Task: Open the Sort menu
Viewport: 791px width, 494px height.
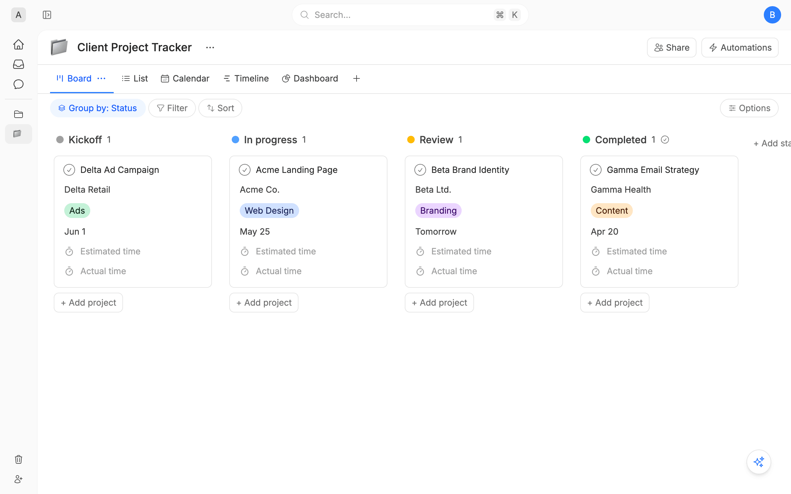Action: pyautogui.click(x=220, y=108)
